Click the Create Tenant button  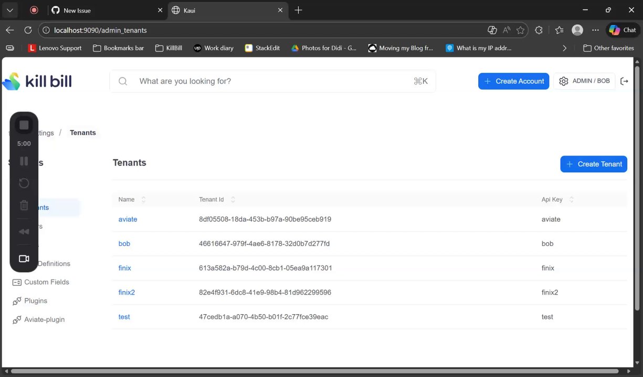[x=594, y=164]
